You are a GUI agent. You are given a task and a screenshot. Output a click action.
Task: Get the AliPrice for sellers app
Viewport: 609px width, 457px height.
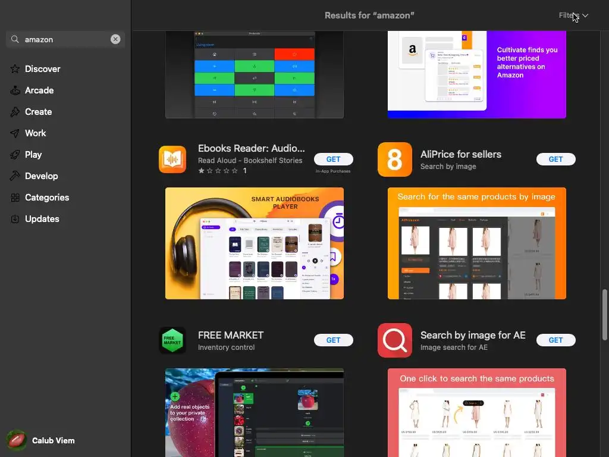coord(556,159)
